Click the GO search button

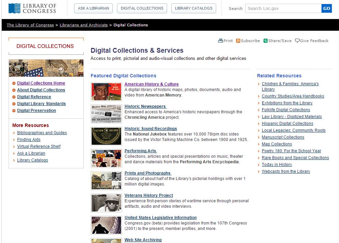(326, 9)
